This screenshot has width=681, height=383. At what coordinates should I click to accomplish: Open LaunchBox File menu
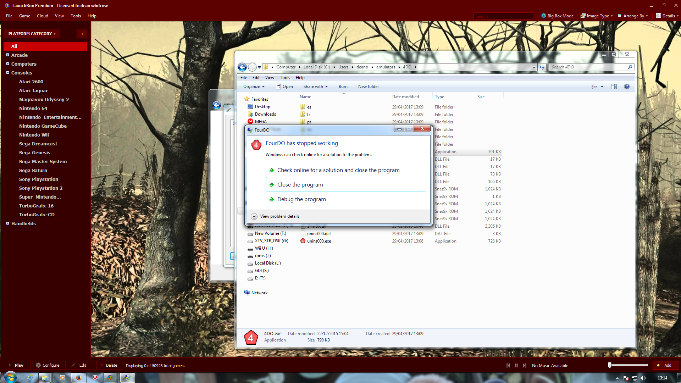[x=9, y=16]
